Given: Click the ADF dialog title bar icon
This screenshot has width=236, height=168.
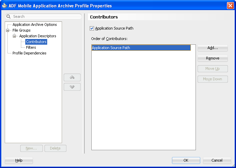Looking at the screenshot, I should [4, 6].
